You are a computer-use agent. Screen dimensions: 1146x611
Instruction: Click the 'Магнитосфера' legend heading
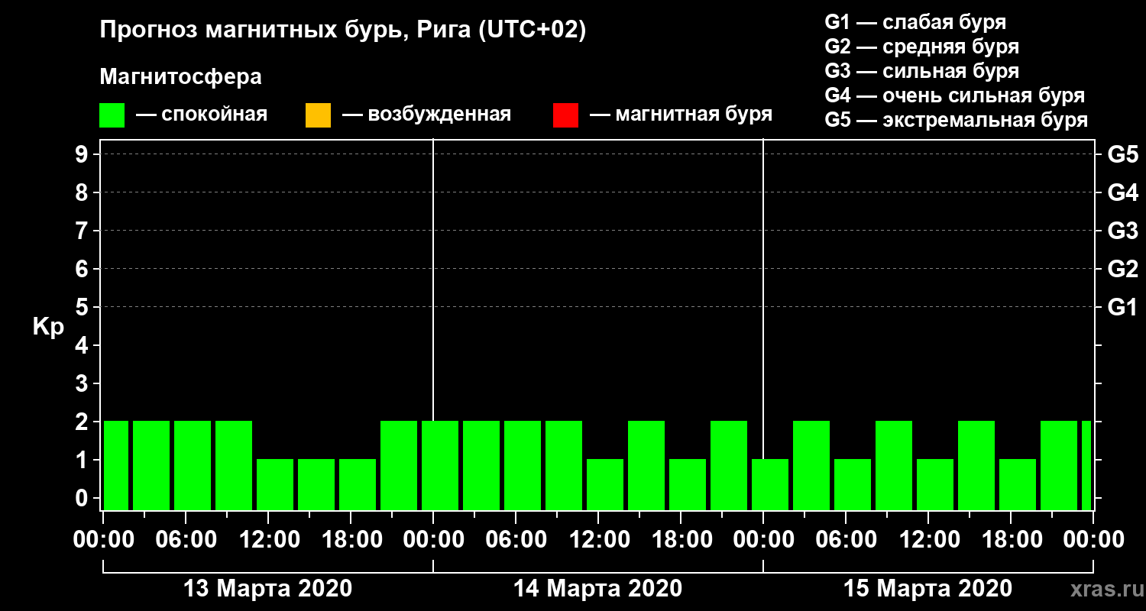pyautogui.click(x=181, y=77)
